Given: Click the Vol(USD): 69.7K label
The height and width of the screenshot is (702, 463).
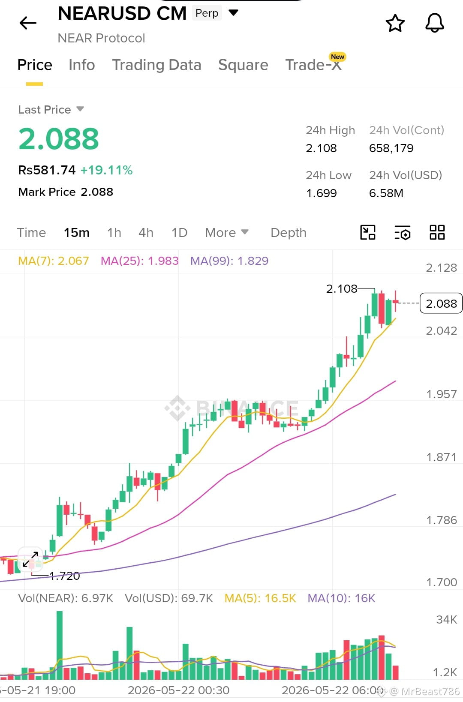Looking at the screenshot, I should 169,598.
